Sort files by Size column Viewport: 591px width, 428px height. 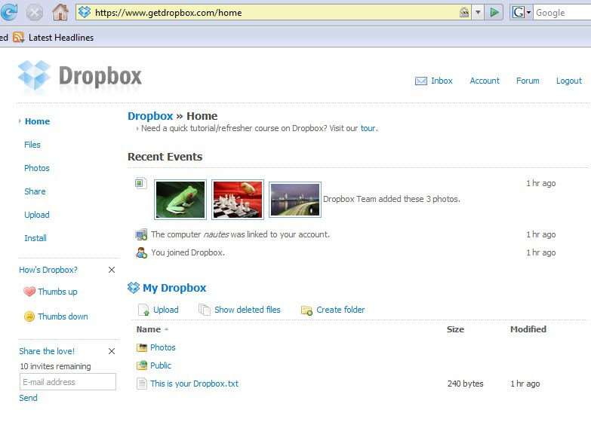click(455, 329)
